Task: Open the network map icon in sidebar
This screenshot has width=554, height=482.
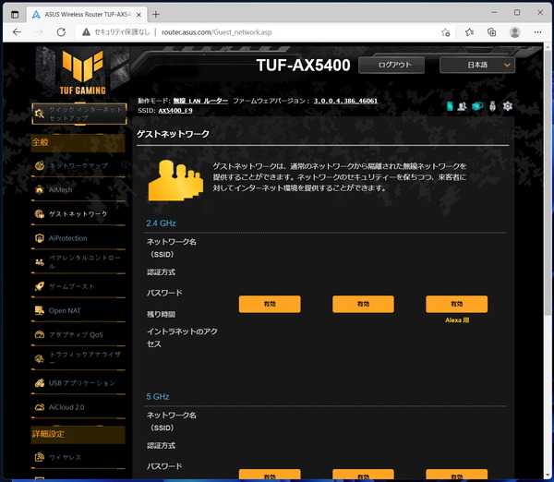Action: 40,165
